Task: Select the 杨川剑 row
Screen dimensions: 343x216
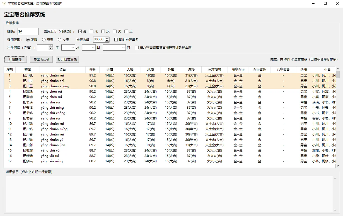Action: pos(170,145)
